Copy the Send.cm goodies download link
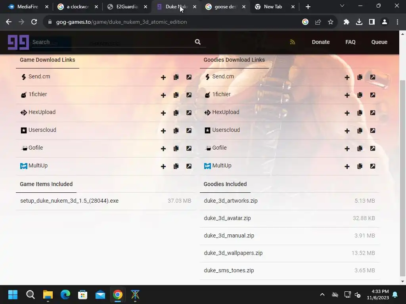The width and height of the screenshot is (406, 304). coord(360,77)
